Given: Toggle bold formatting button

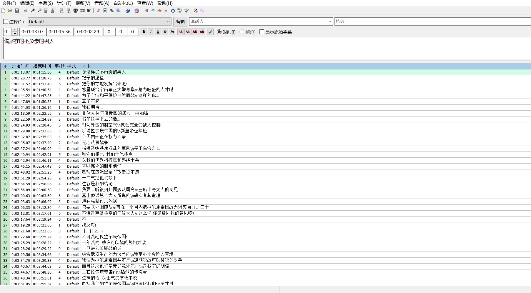Looking at the screenshot, I should coord(144,32).
